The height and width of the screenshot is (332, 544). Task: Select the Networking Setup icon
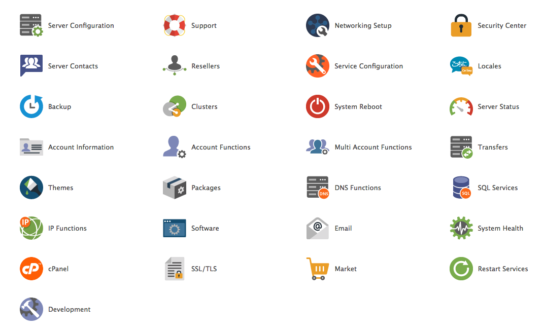318,25
